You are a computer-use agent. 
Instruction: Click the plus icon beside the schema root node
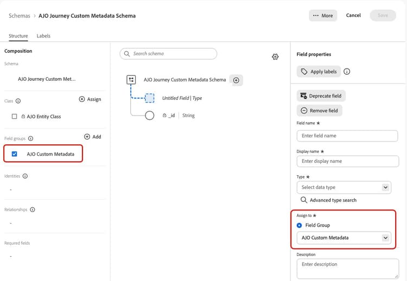click(236, 80)
